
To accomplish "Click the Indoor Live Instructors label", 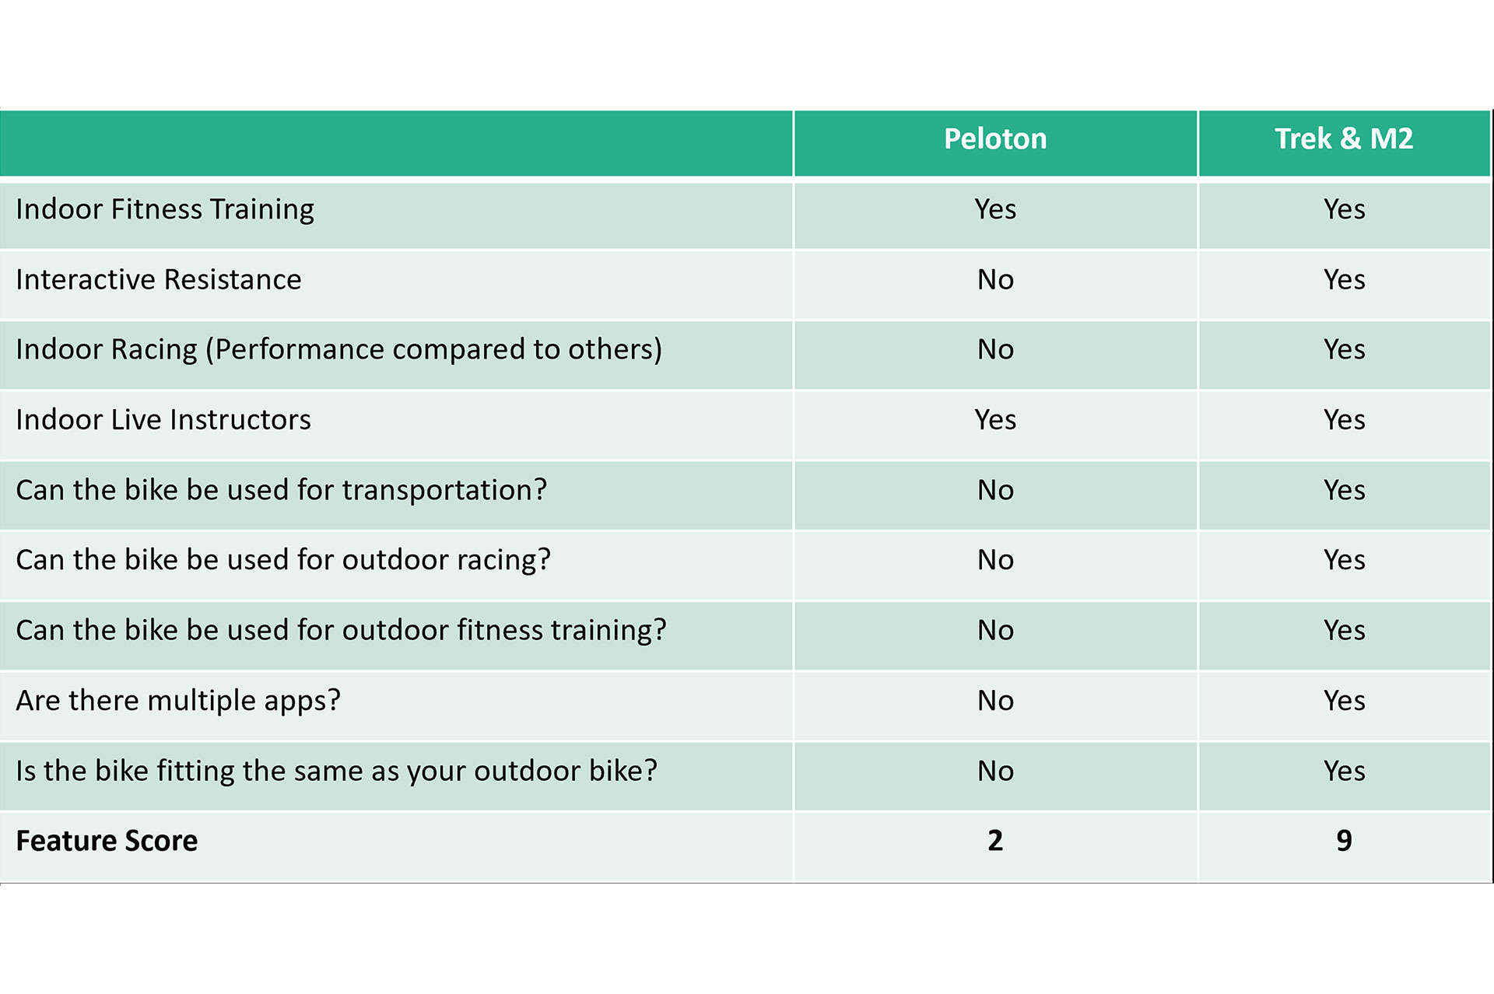I will (163, 420).
